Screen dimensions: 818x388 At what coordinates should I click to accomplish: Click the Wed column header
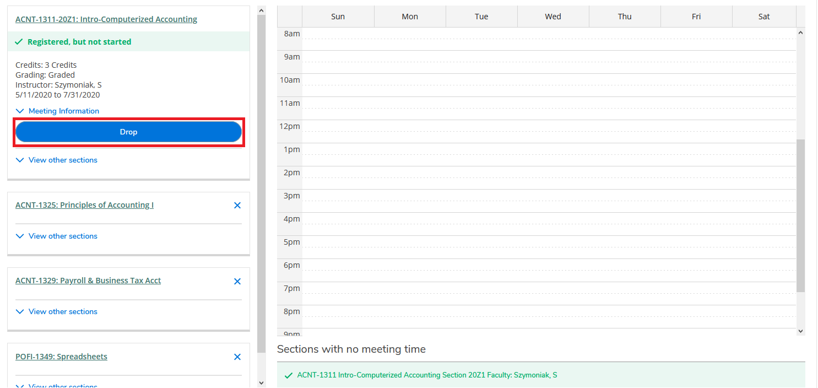click(x=553, y=17)
